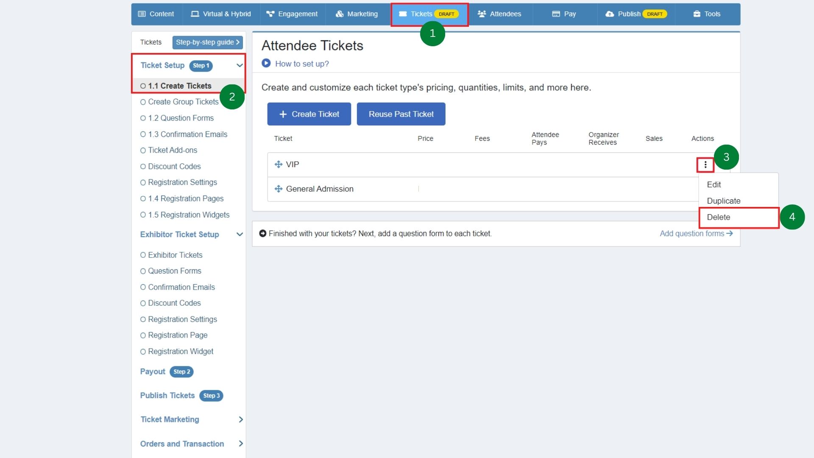The width and height of the screenshot is (814, 458).
Task: Play the How to set up video icon
Action: 266,63
